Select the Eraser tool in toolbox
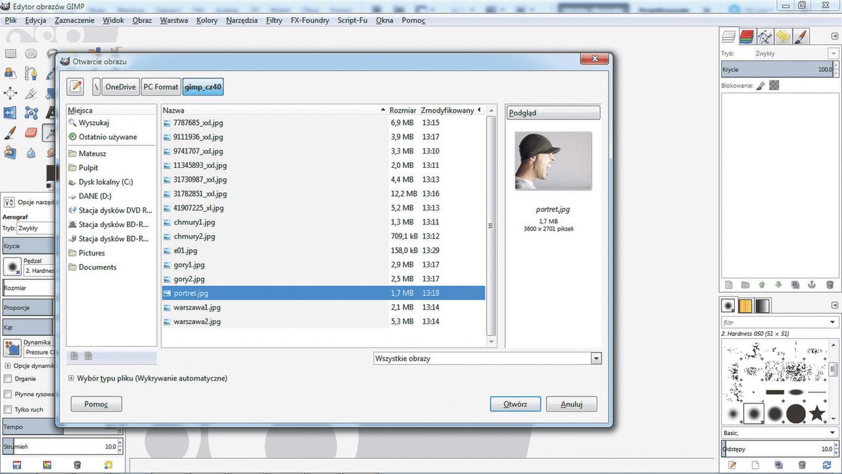The image size is (842, 474). click(x=31, y=133)
